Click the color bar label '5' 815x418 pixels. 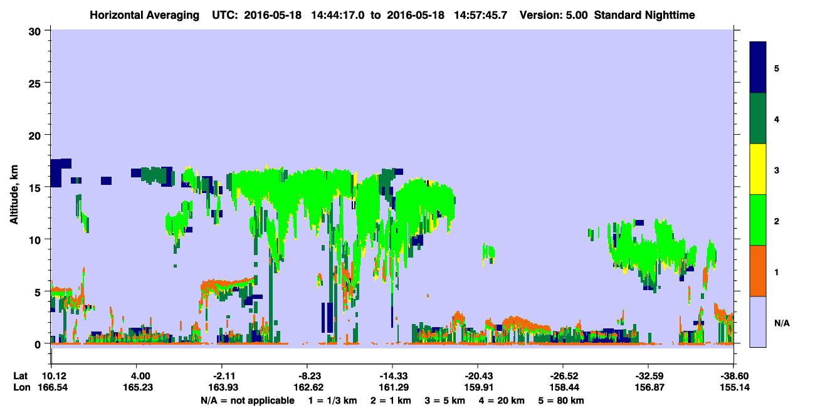[777, 68]
